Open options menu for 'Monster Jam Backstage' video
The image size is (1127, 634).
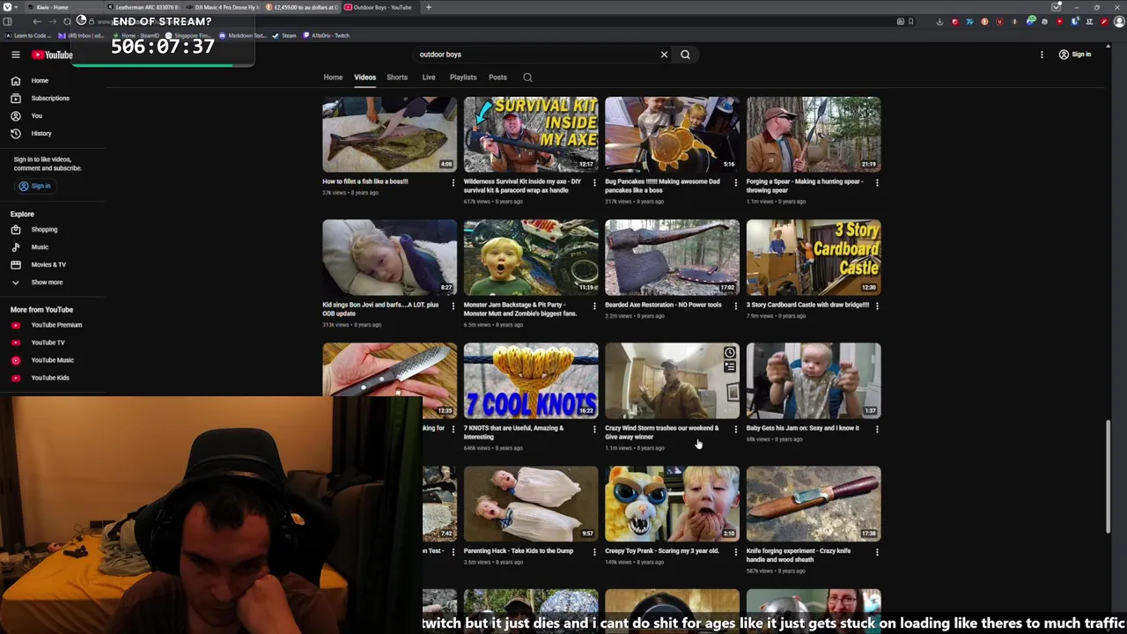[x=594, y=306]
